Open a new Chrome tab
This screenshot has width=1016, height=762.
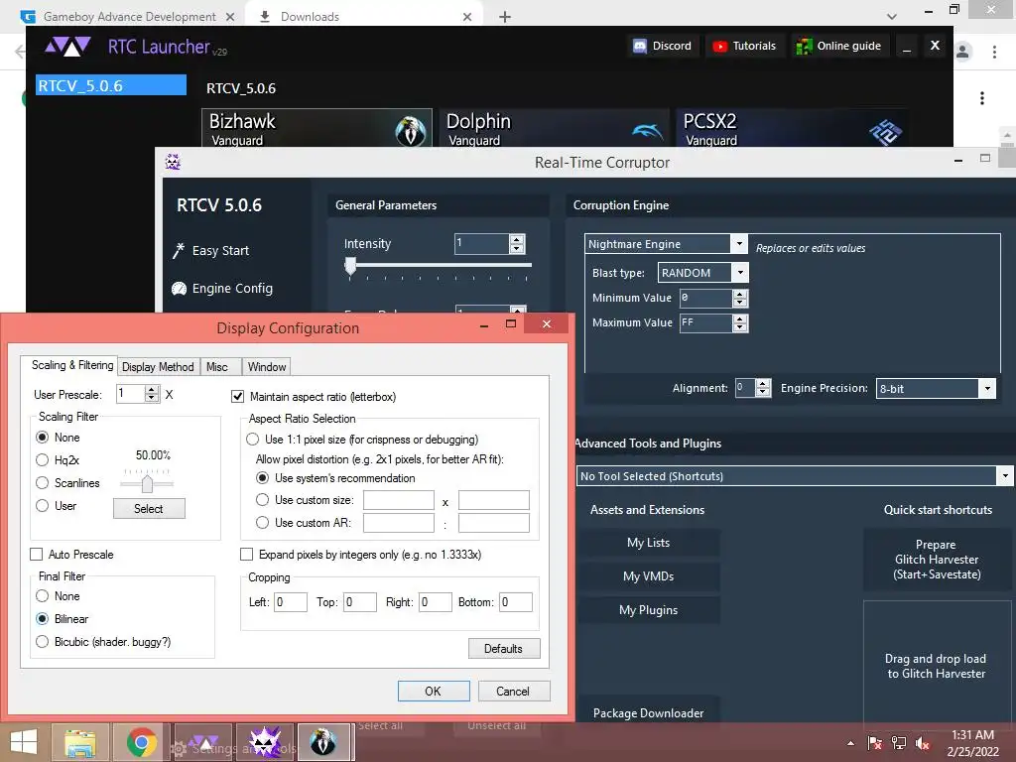coord(505,17)
